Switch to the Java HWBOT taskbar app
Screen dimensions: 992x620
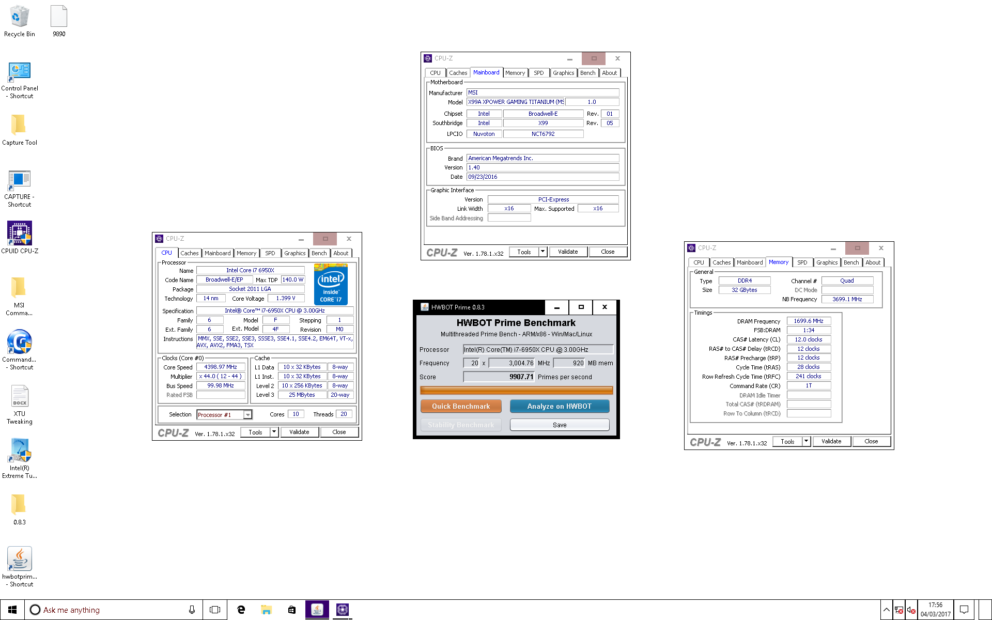317,610
